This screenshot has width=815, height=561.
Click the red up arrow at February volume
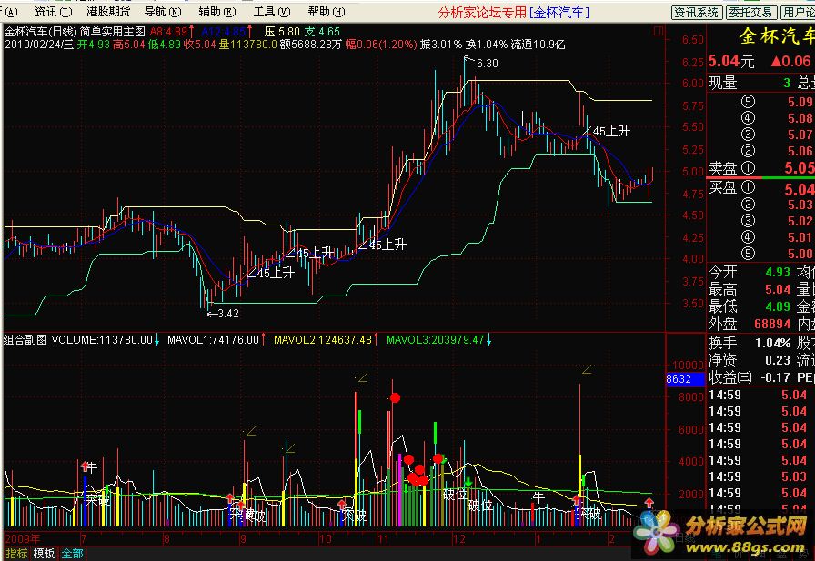(x=649, y=502)
